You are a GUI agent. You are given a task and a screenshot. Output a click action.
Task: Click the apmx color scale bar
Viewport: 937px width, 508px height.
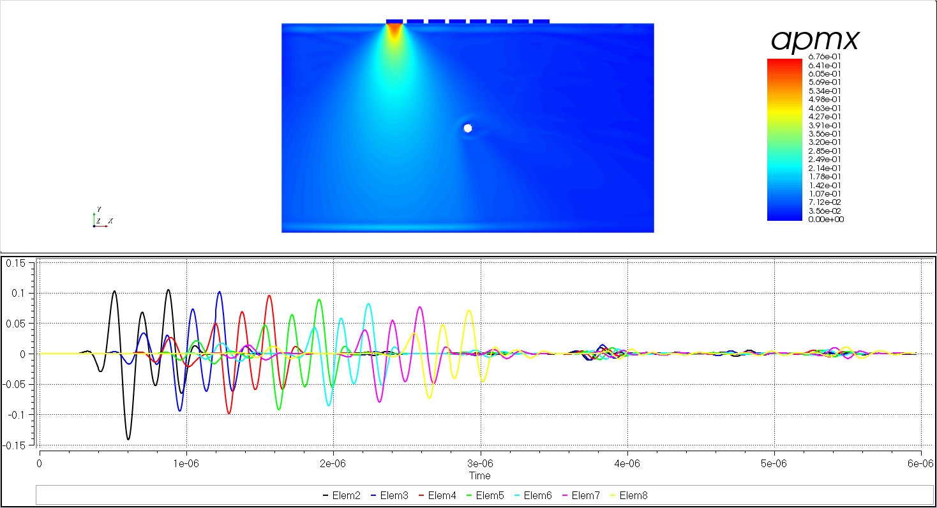pos(784,140)
